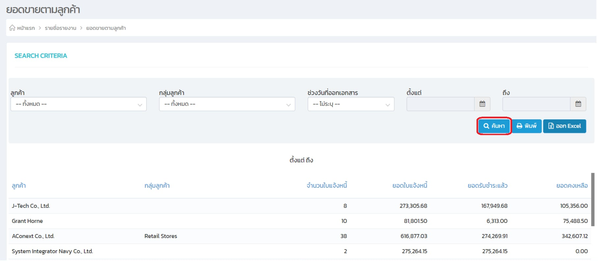
Task: Go to หน้าแรก breadcrumb link
Action: tap(26, 28)
